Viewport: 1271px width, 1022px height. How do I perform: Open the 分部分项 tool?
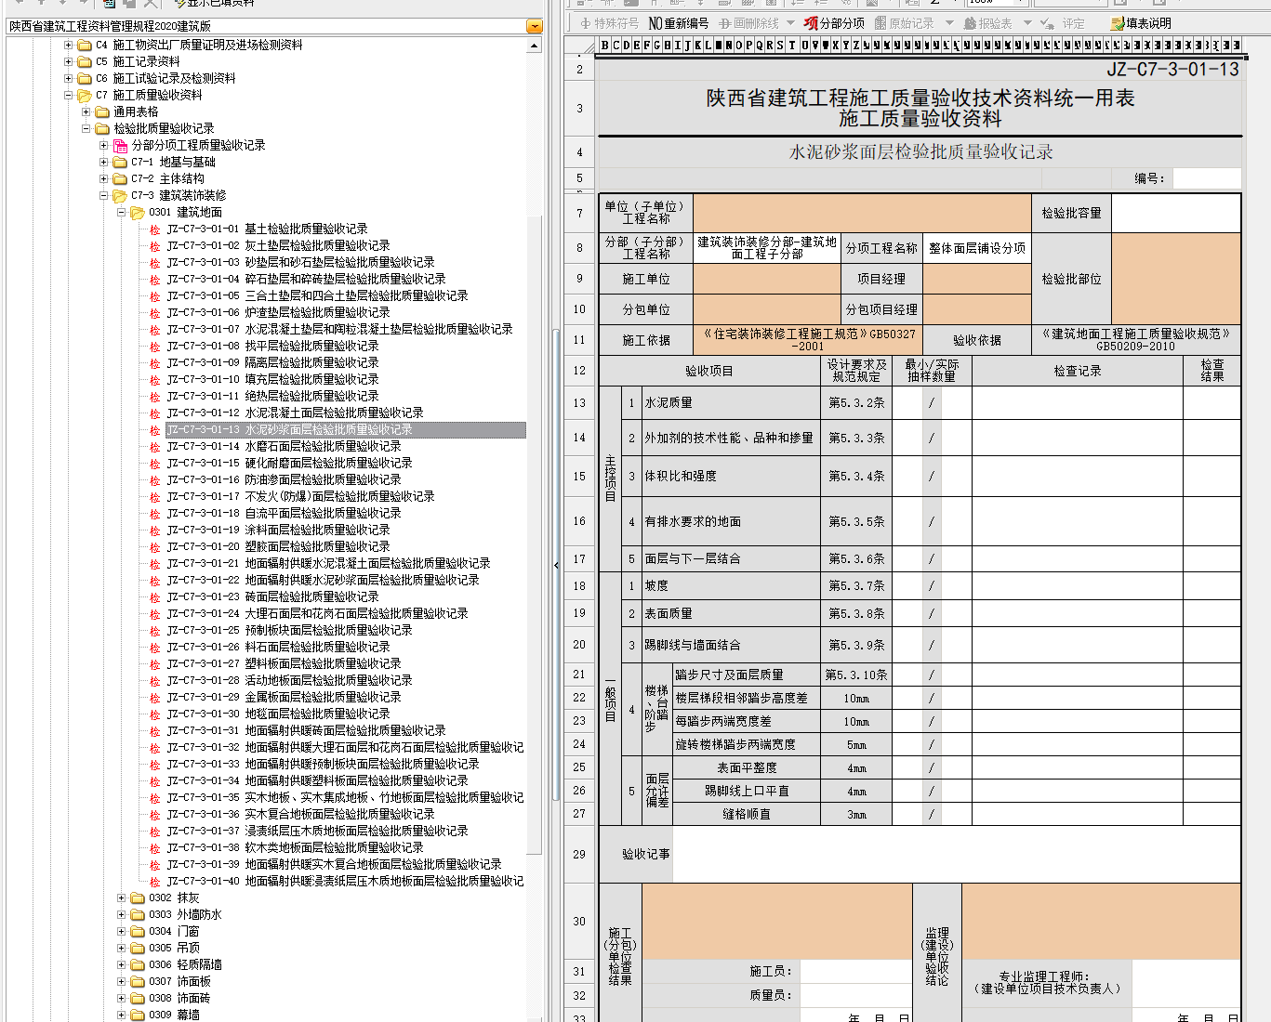tap(834, 23)
